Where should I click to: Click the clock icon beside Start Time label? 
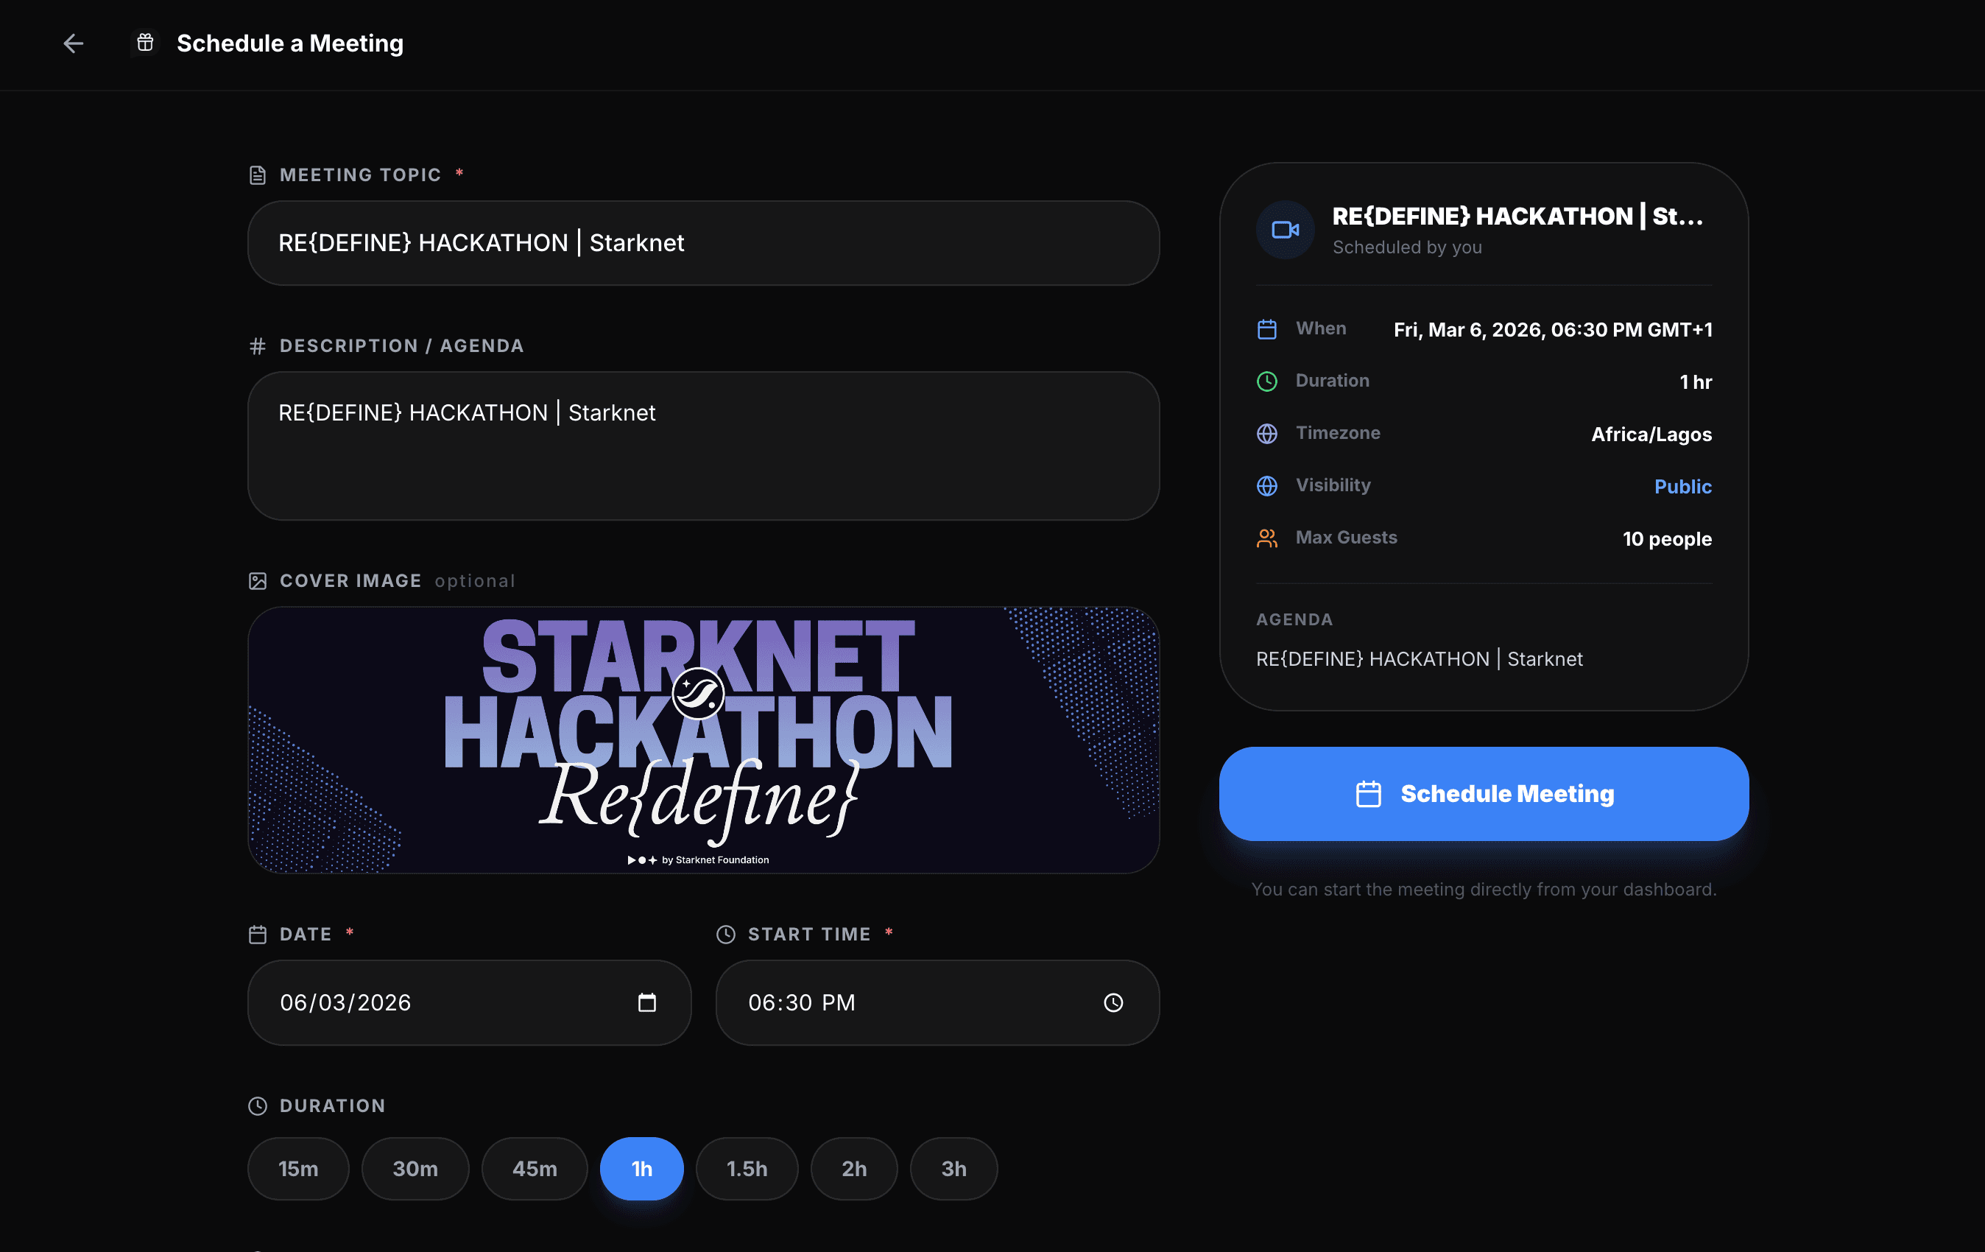(x=725, y=934)
